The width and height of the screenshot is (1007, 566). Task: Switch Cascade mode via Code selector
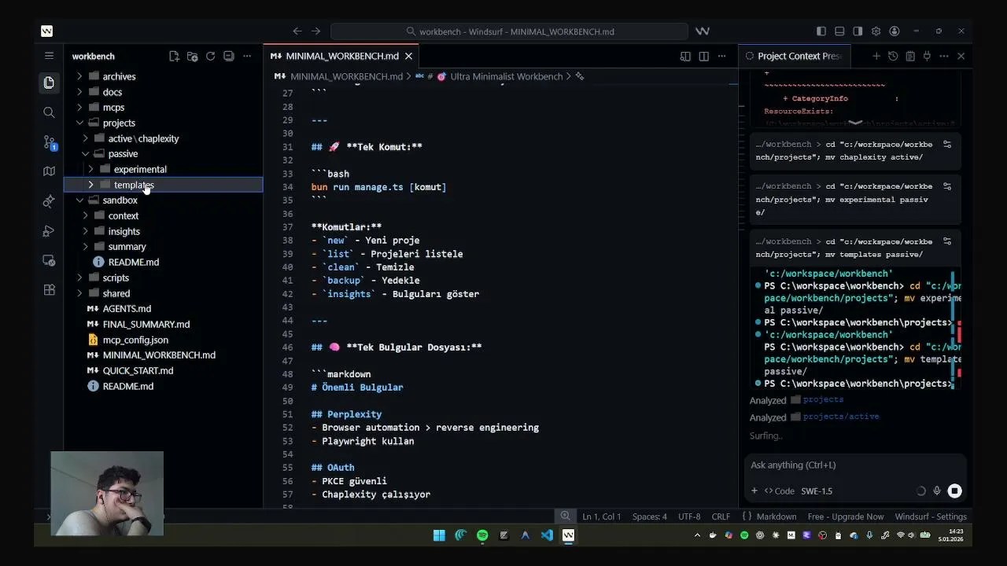click(x=780, y=491)
